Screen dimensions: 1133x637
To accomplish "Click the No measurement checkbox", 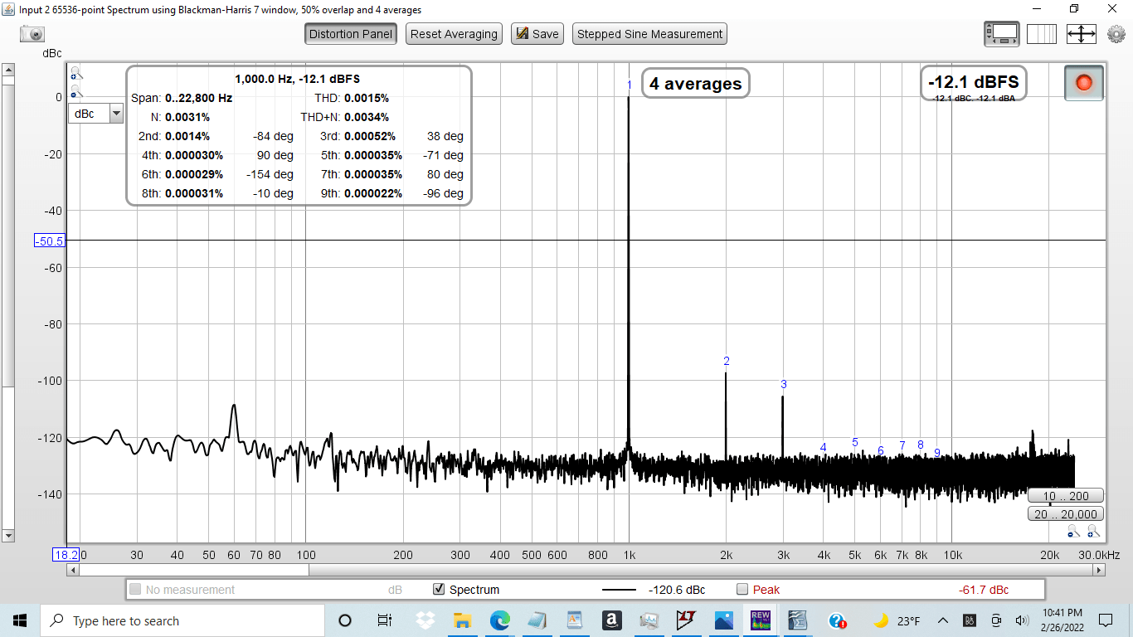I will pos(135,590).
